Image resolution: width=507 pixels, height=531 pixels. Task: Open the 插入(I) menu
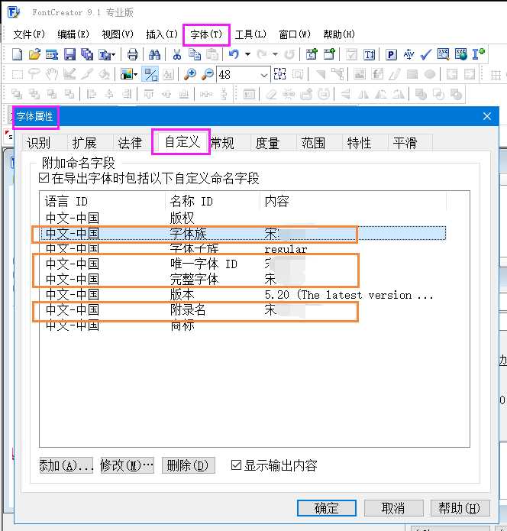(x=162, y=34)
